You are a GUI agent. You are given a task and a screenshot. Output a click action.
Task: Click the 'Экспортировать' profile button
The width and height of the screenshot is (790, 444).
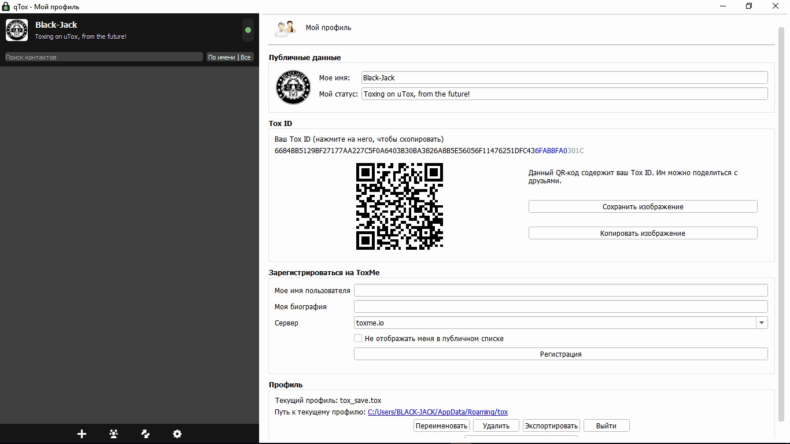(x=551, y=425)
